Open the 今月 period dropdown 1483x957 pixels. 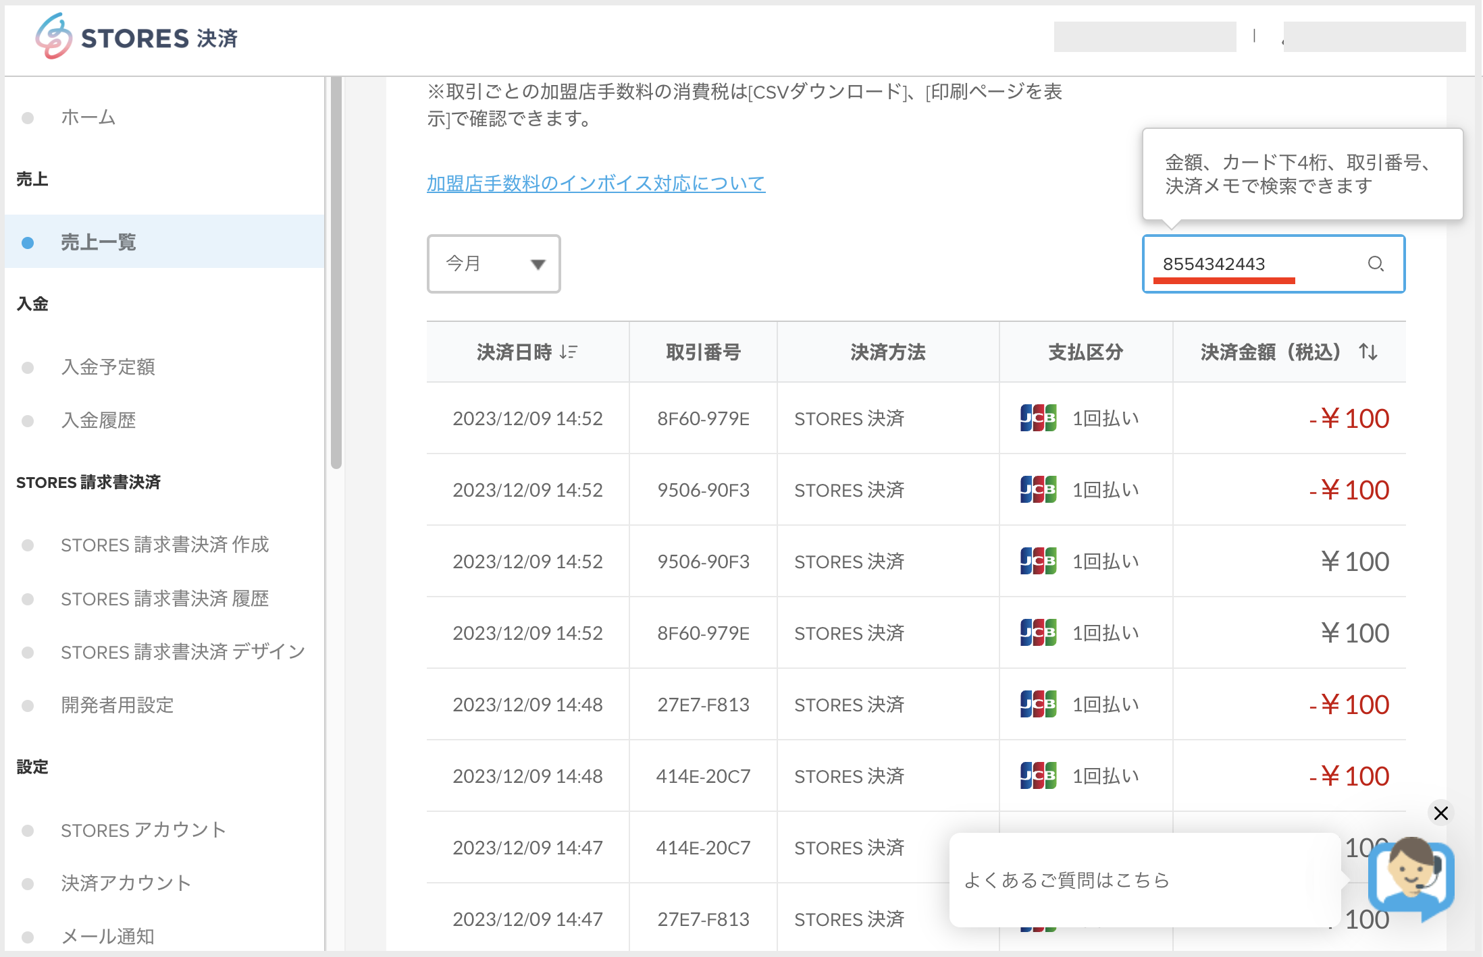tap(494, 264)
